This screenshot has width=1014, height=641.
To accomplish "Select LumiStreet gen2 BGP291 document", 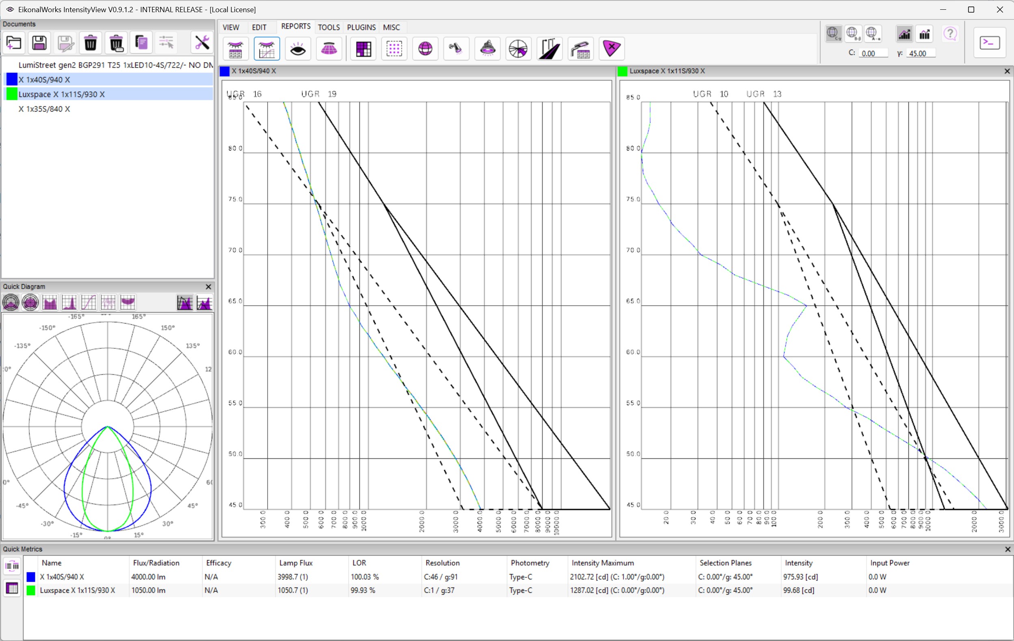I will click(x=109, y=65).
